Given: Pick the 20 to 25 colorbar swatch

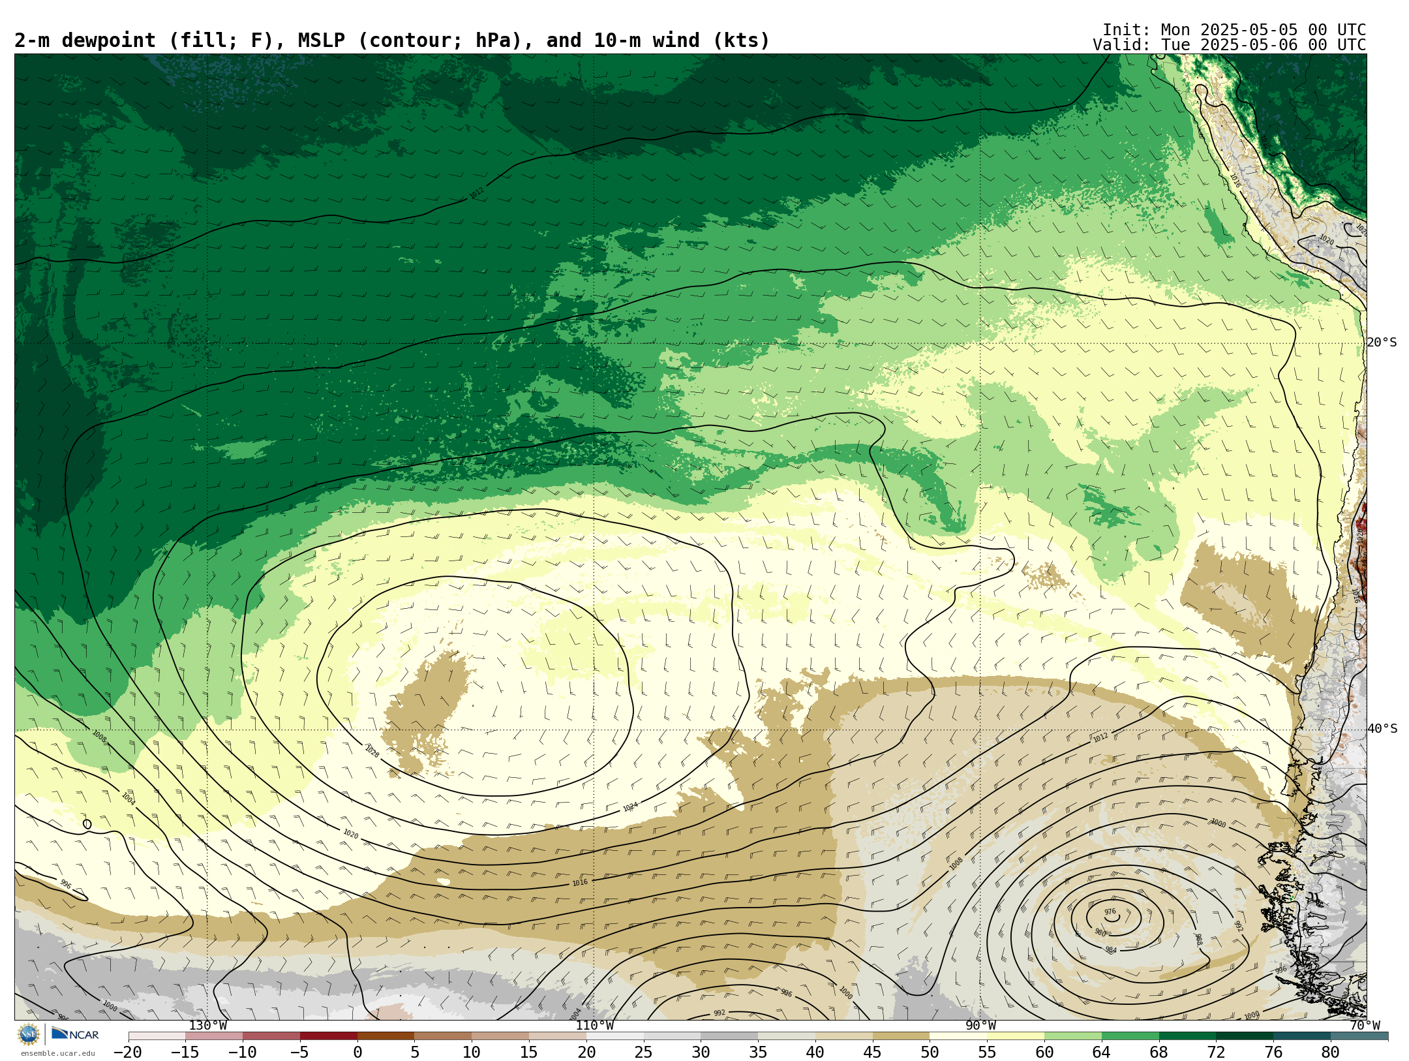Looking at the screenshot, I should click(615, 1036).
